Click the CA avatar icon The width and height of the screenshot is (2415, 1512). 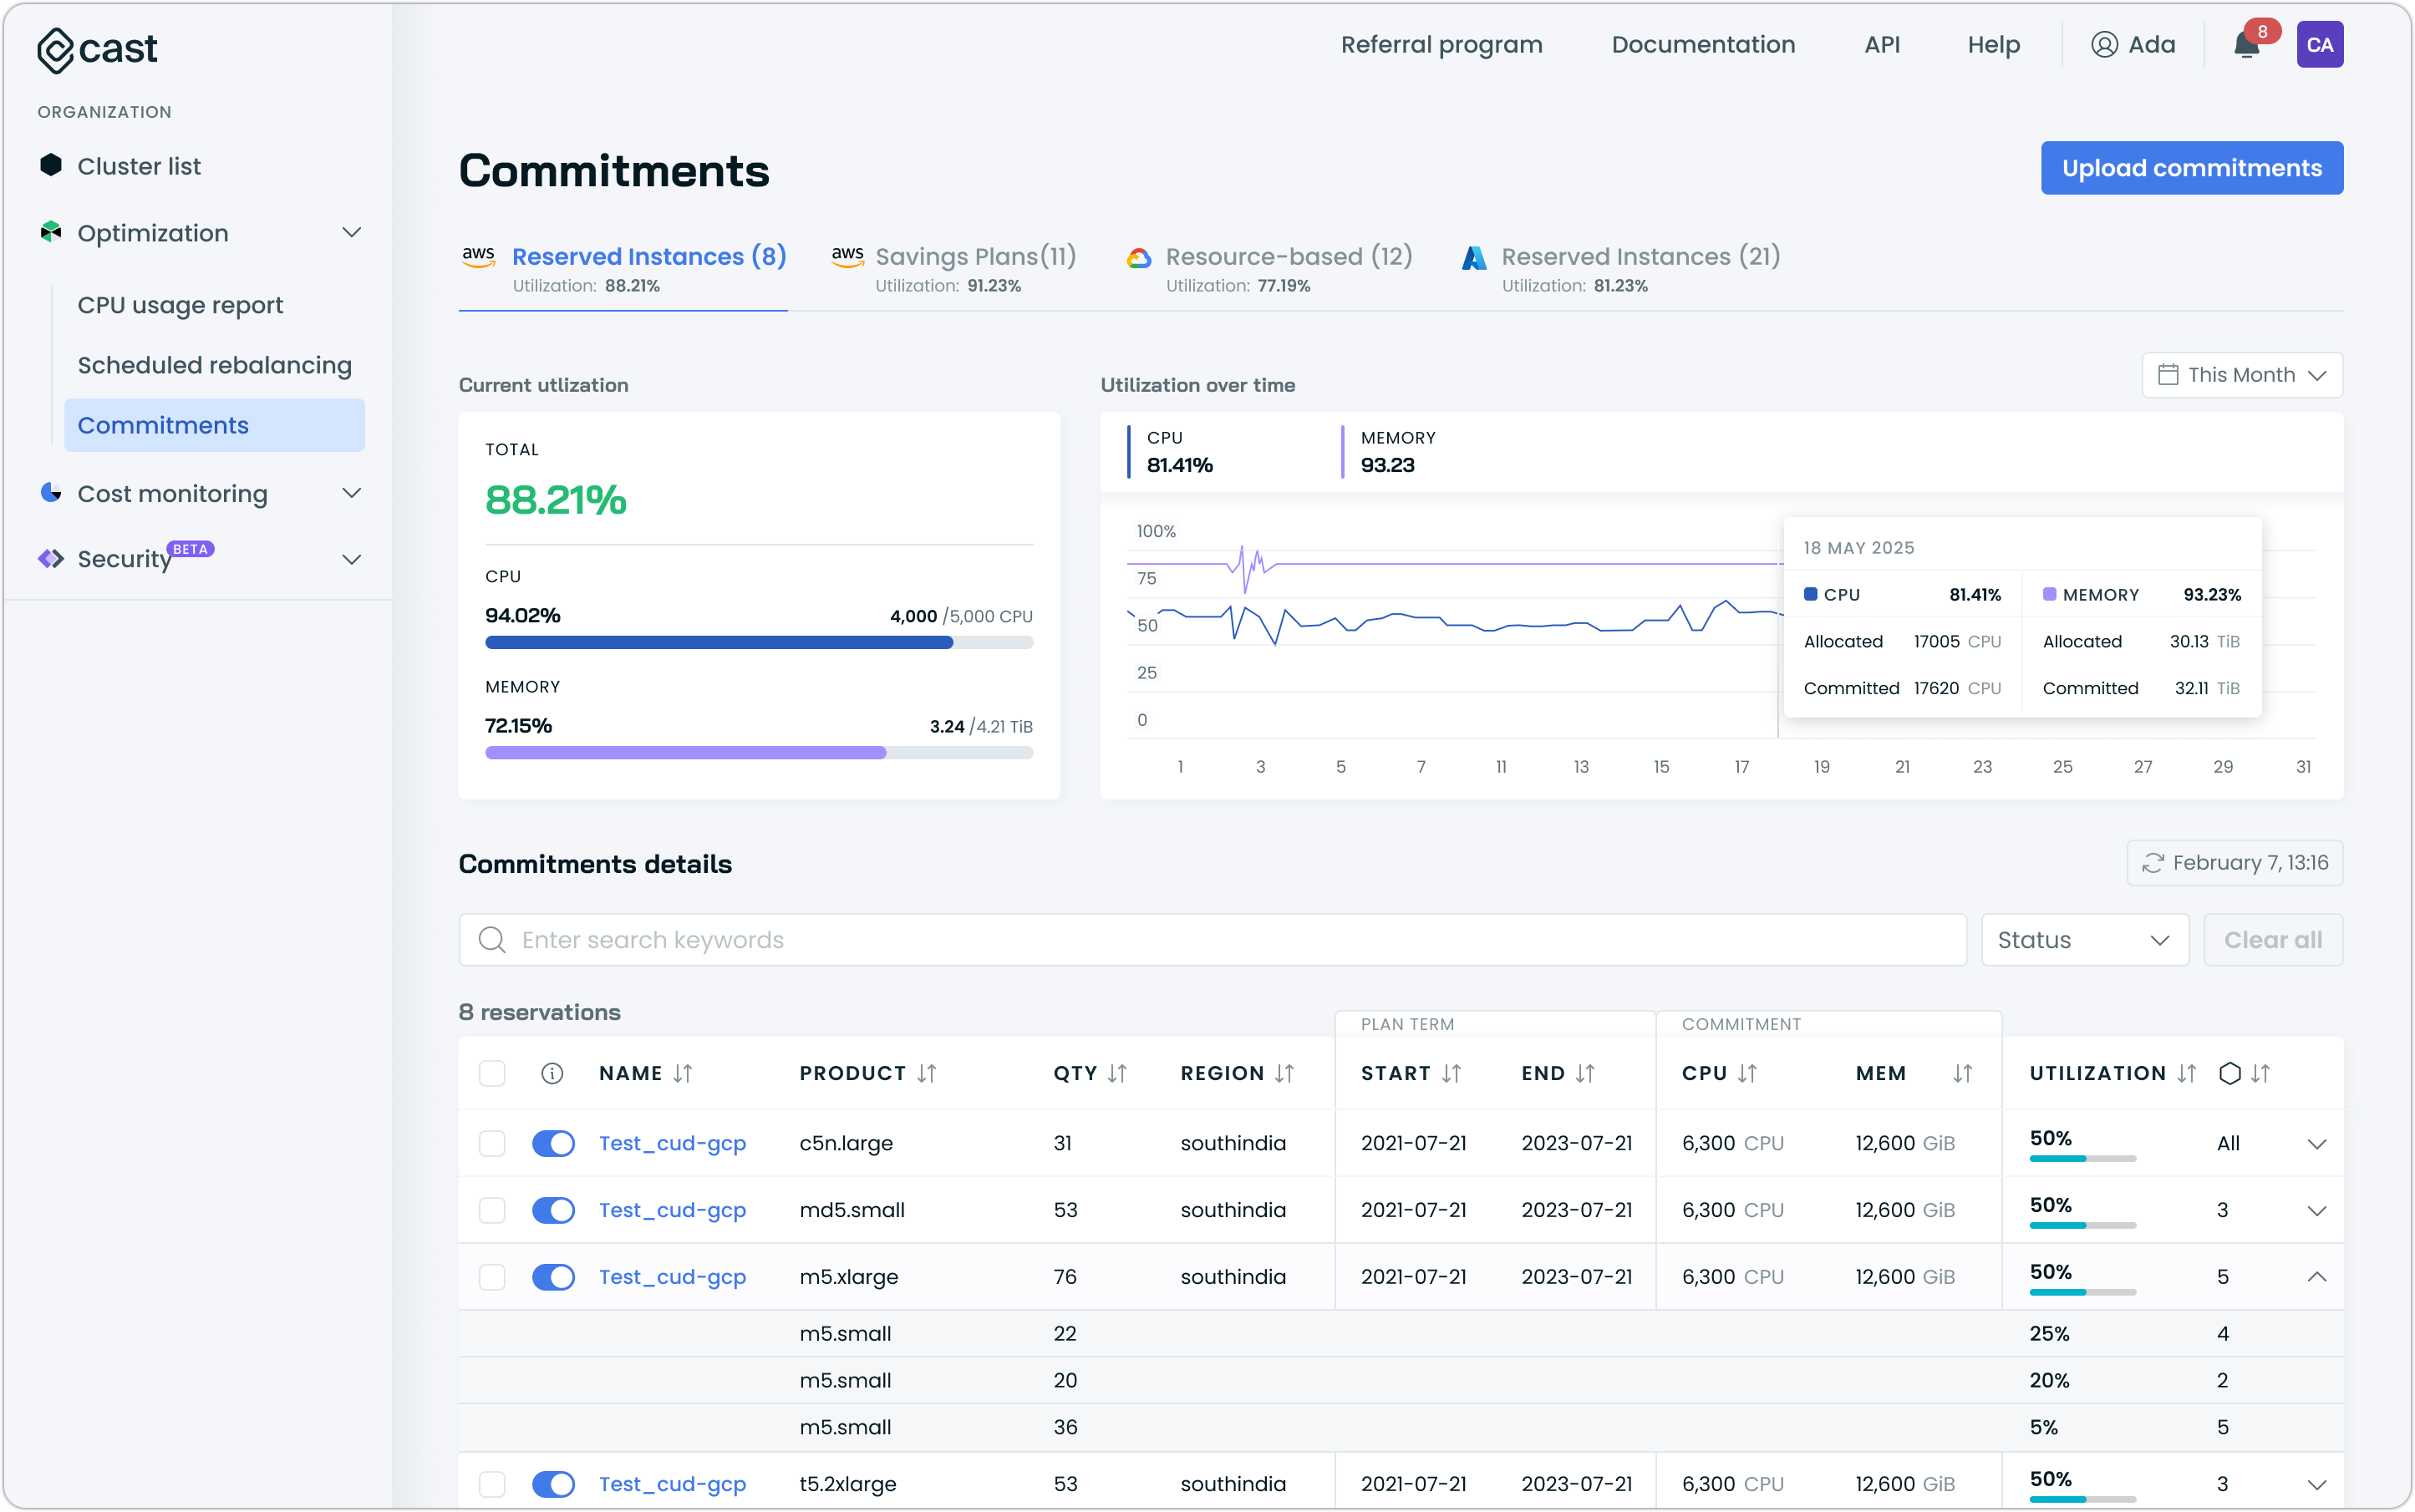click(2319, 45)
